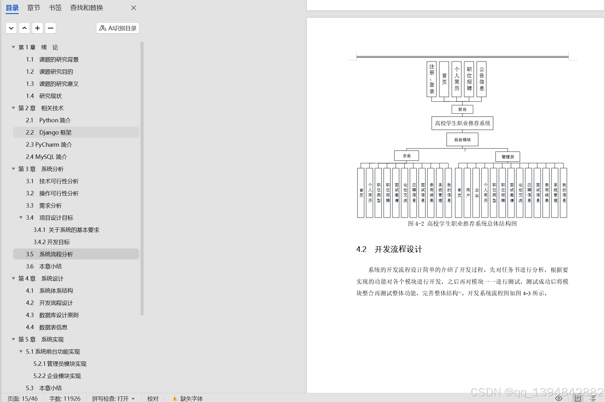
Task: Collapse the 3.4 项目设计目标 node
Action: (21, 218)
